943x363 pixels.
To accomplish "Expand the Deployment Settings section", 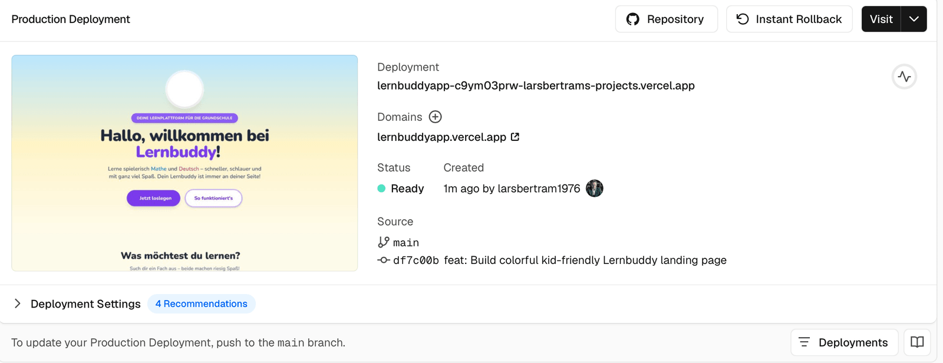I will (x=18, y=303).
